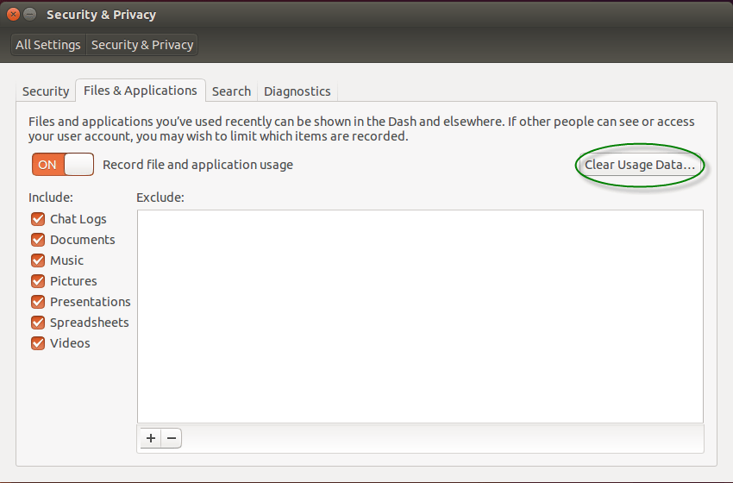Viewport: 733px width, 483px height.
Task: Disable Music in the Include list
Action: (38, 260)
